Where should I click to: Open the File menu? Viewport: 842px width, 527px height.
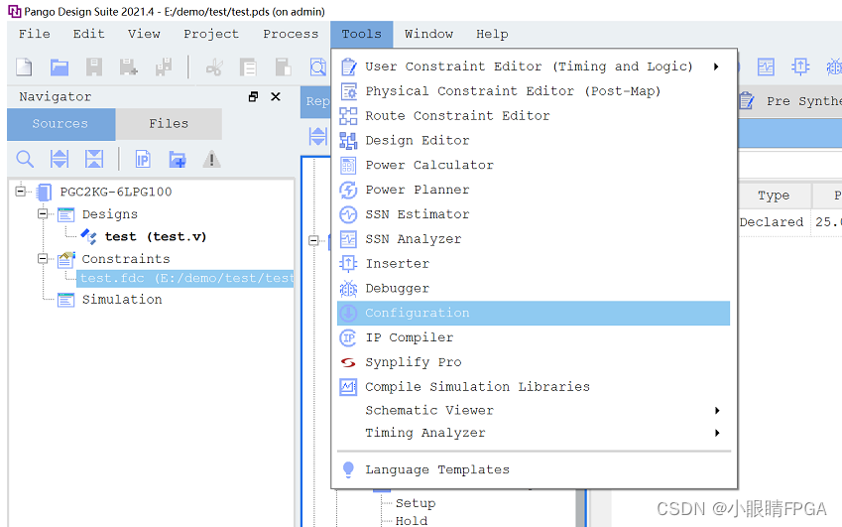tap(35, 34)
